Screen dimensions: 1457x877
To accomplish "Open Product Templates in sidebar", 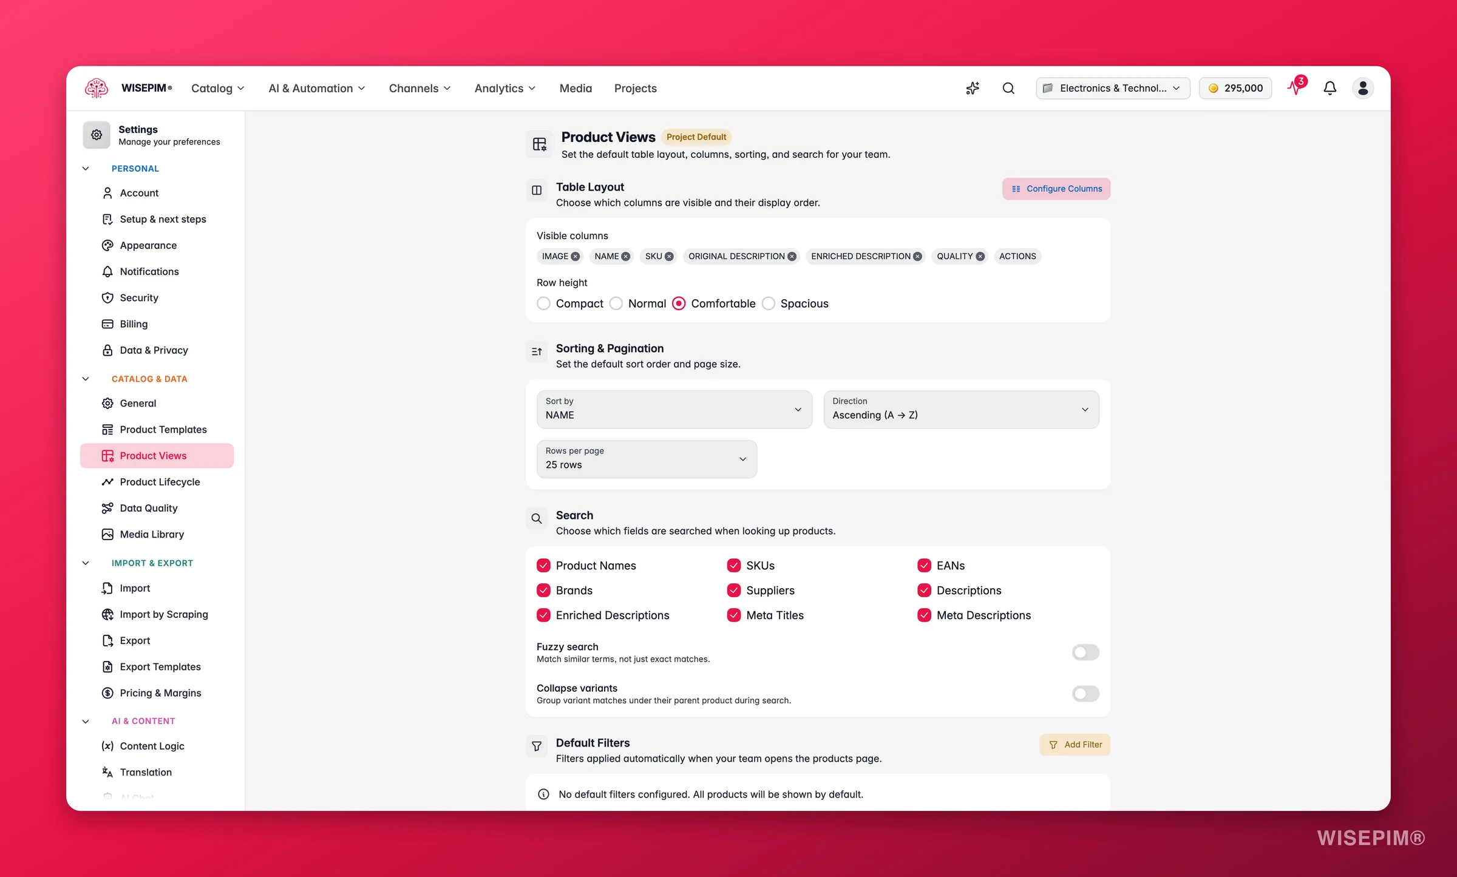I will (x=157, y=430).
